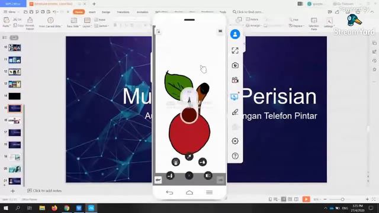Screen dimensions: 379x213
Task: Add a new slide with the plus below thumbnails
Action: [12, 191]
